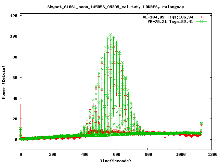Image resolution: width=219 pixels, height=164 pixels.
Task: Click the isolated red plus near 900 seconds
Action: click(x=165, y=137)
